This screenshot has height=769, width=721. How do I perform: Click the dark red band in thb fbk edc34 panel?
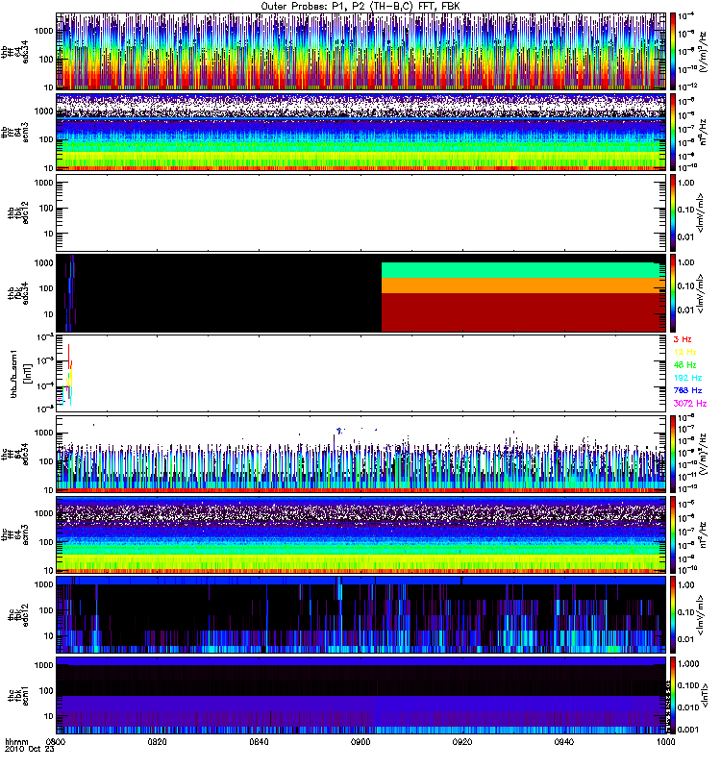coord(523,312)
